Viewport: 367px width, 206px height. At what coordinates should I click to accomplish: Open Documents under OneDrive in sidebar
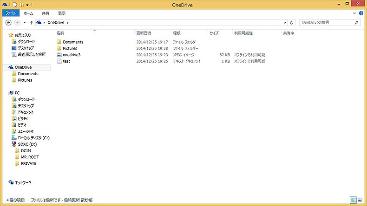point(28,74)
